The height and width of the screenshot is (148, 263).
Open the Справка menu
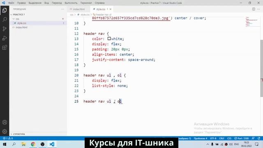click(99, 3)
